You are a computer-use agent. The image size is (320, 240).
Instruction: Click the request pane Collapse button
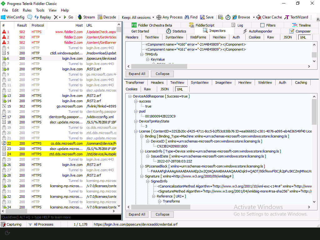tap(162, 74)
